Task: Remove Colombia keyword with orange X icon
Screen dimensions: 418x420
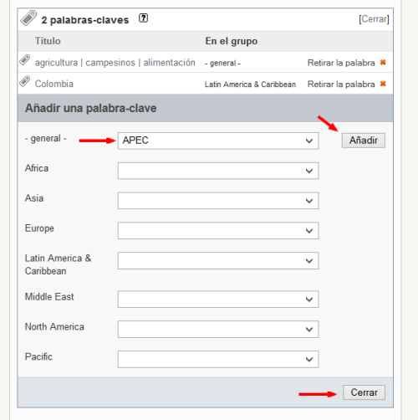Action: [x=383, y=84]
